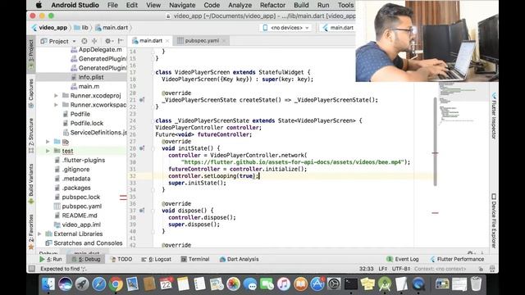Open the Analyze menu
Screen dimensions: 525x295
[240, 5]
